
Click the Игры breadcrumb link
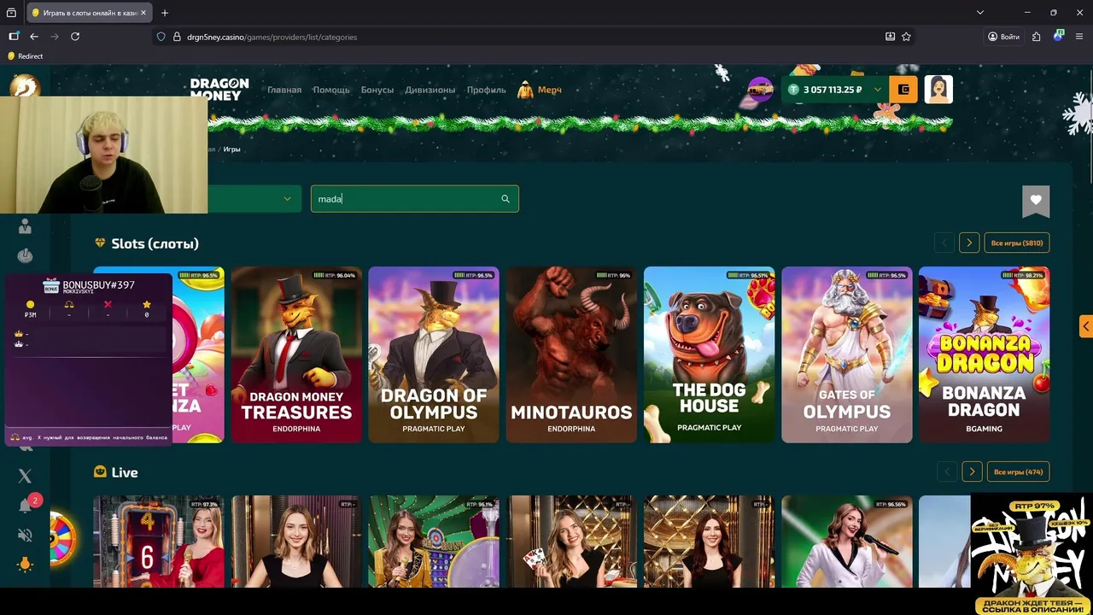pyautogui.click(x=232, y=149)
